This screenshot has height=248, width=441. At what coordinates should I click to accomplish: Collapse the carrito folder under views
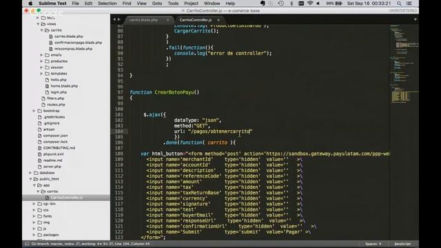point(41,30)
